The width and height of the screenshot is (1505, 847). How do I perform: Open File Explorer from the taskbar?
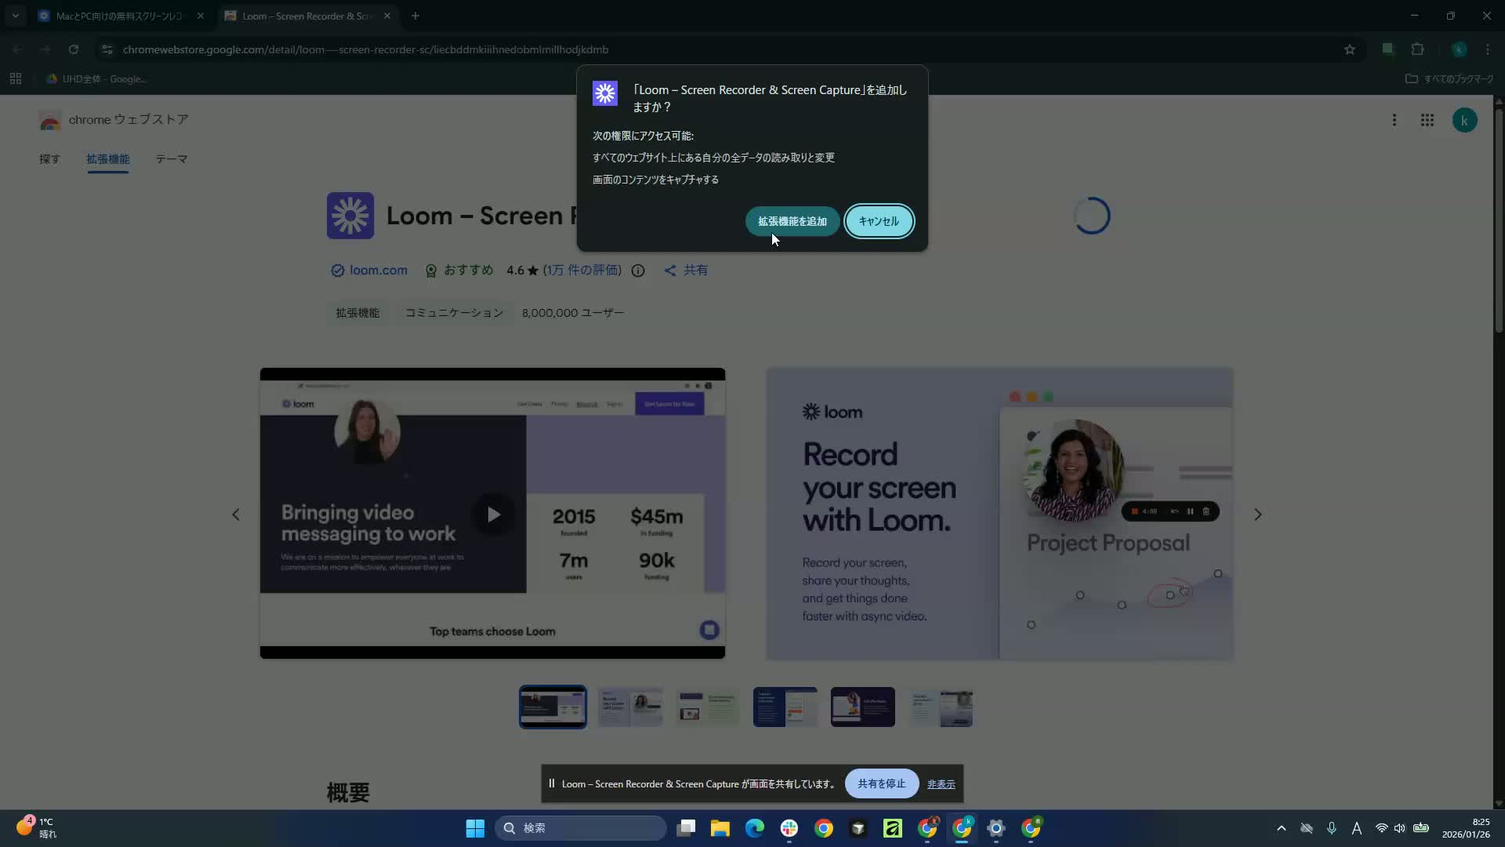720,828
